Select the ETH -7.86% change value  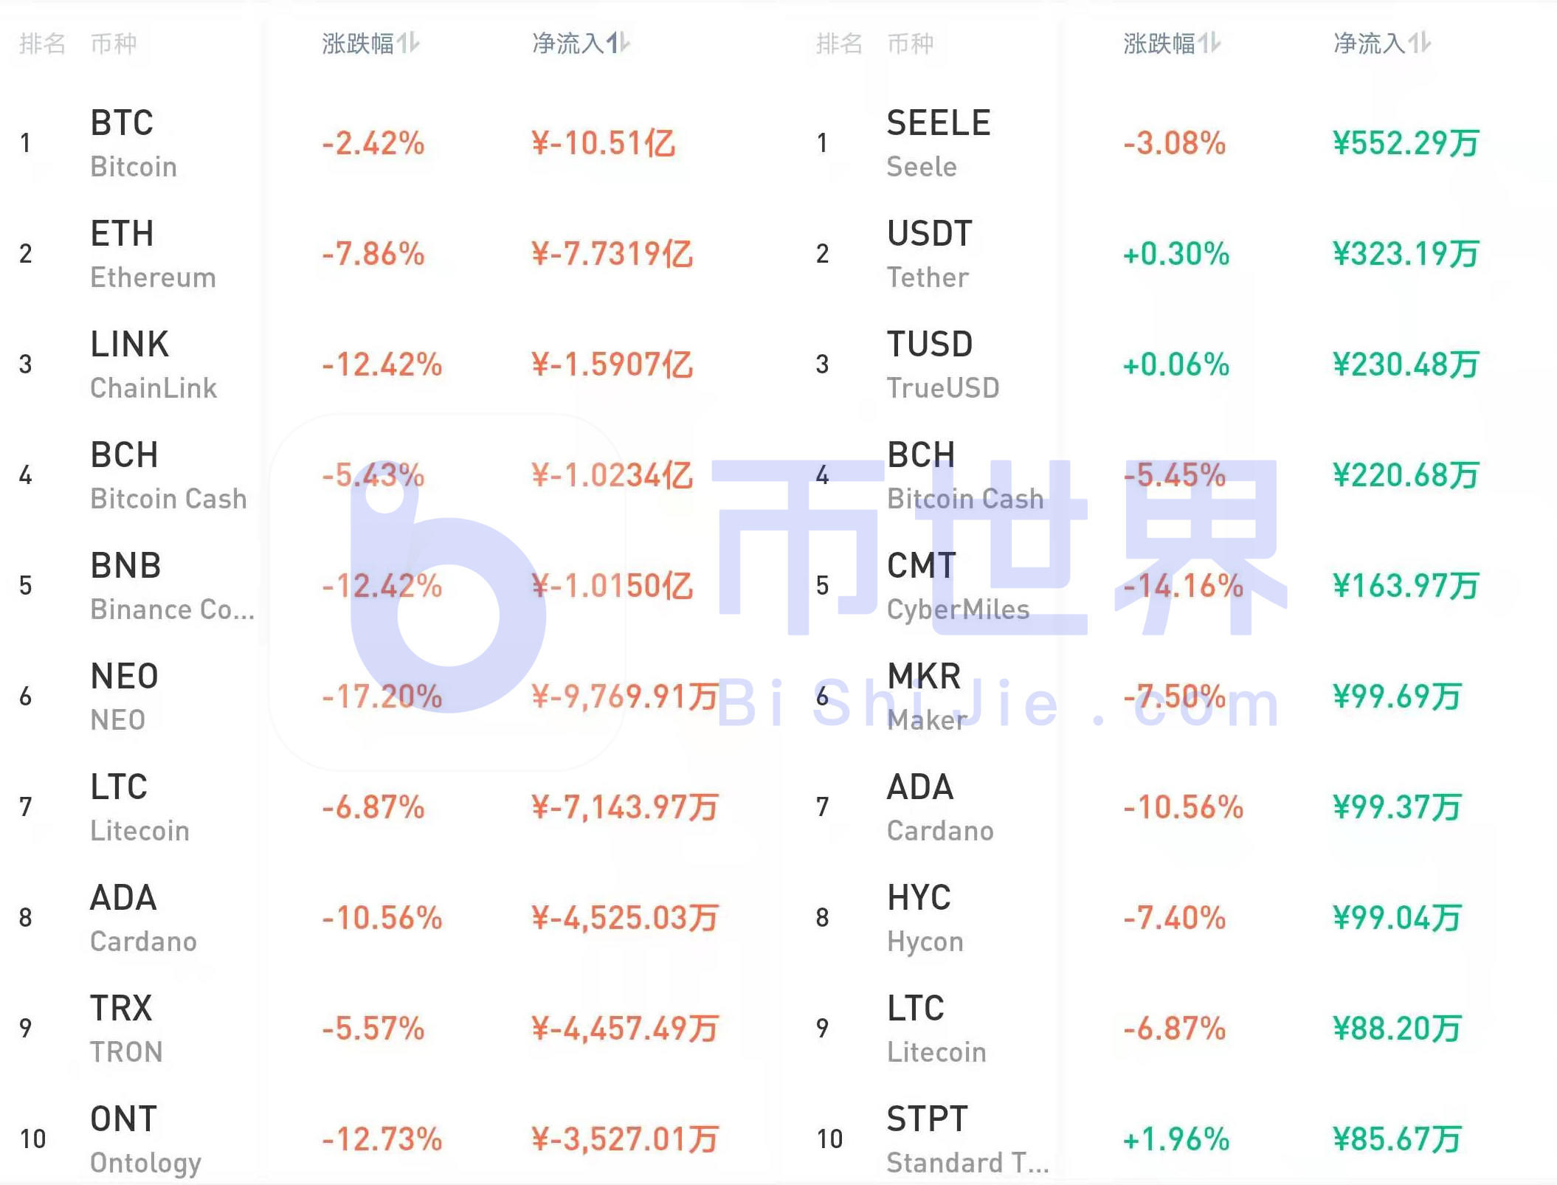[373, 254]
